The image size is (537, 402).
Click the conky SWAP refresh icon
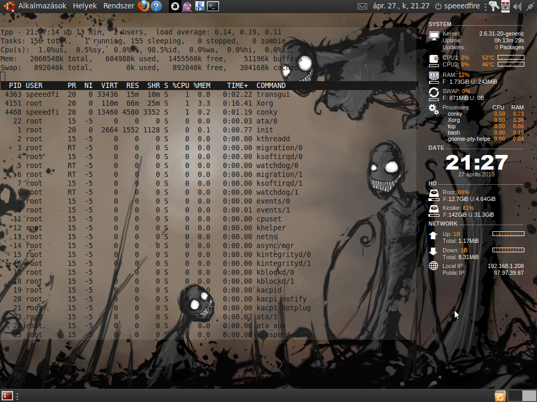434,94
